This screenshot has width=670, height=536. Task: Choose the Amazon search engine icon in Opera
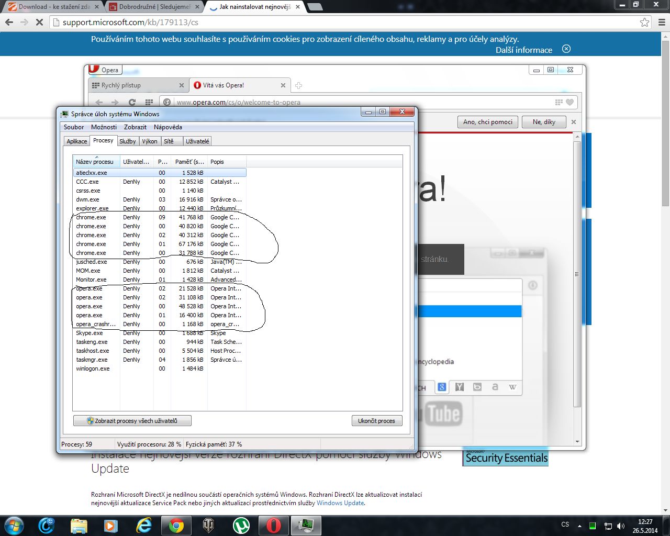(495, 387)
